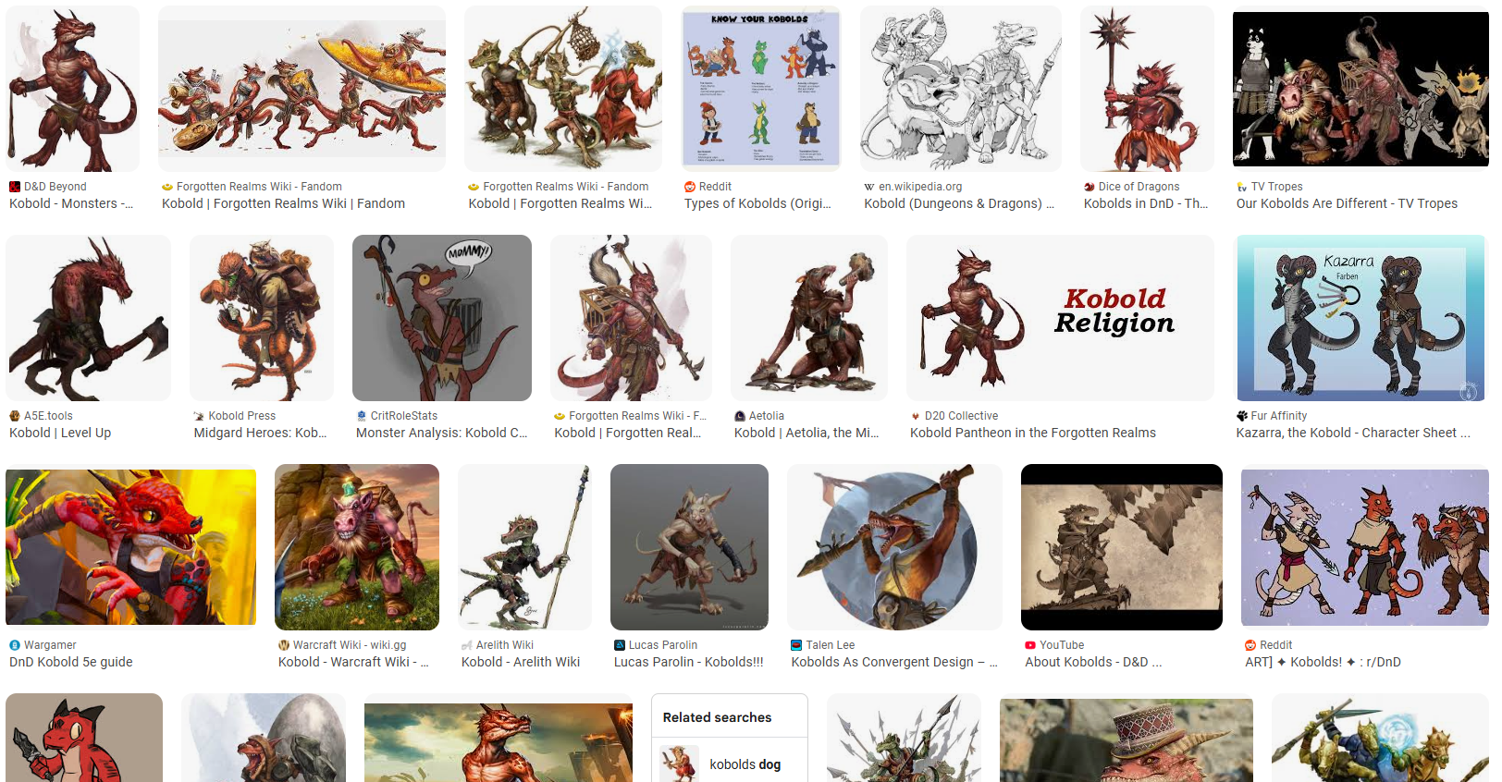
Task: Click the A5E.tools favicon
Action: click(15, 416)
